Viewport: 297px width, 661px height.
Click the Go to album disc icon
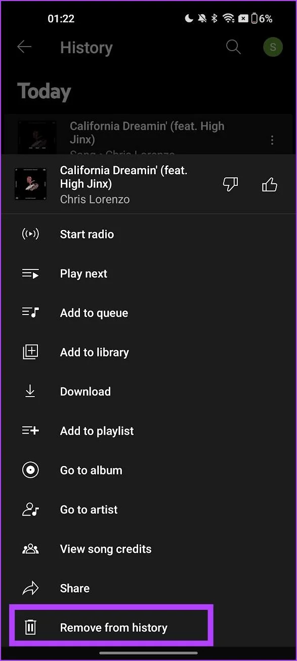click(x=30, y=470)
